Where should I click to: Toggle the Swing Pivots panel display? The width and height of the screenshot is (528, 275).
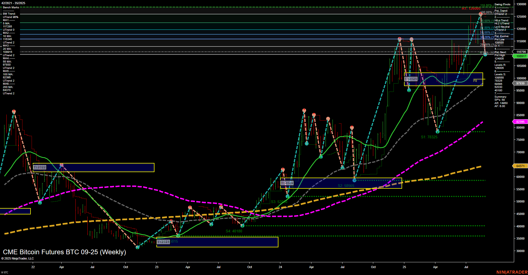click(502, 4)
